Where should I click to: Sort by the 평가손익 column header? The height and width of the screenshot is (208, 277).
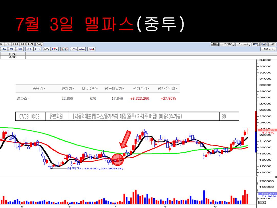click(x=141, y=88)
